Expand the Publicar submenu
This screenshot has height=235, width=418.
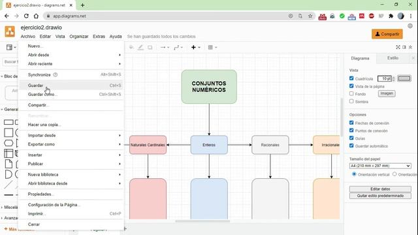coord(71,164)
